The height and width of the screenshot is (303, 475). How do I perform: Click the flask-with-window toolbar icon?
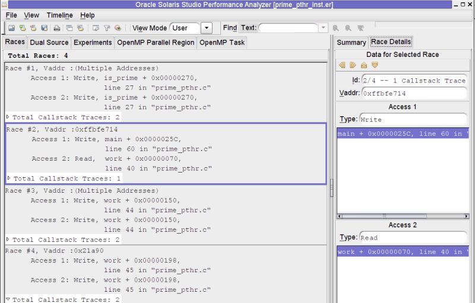pyautogui.click(x=80, y=28)
